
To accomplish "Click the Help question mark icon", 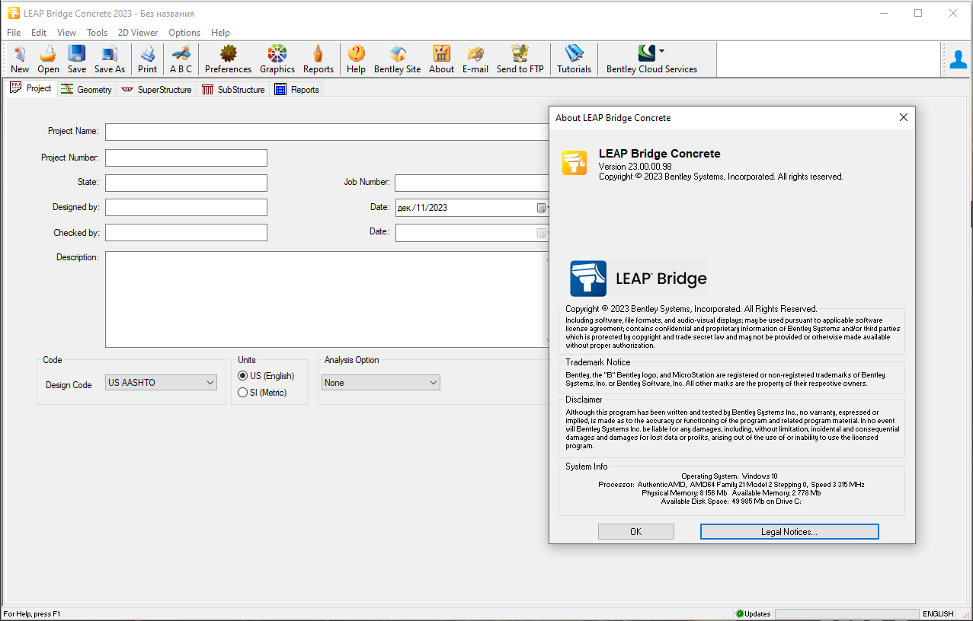I will point(356,59).
